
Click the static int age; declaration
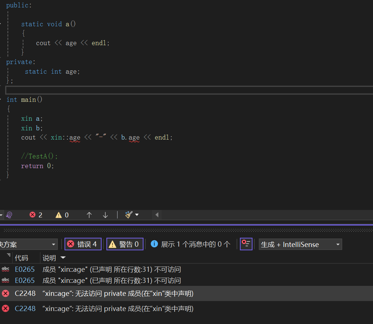pos(52,71)
